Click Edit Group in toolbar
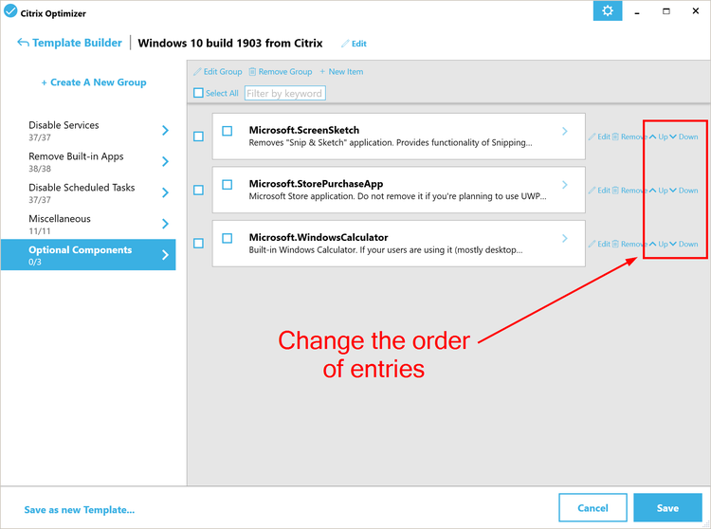The width and height of the screenshot is (711, 529). point(218,72)
